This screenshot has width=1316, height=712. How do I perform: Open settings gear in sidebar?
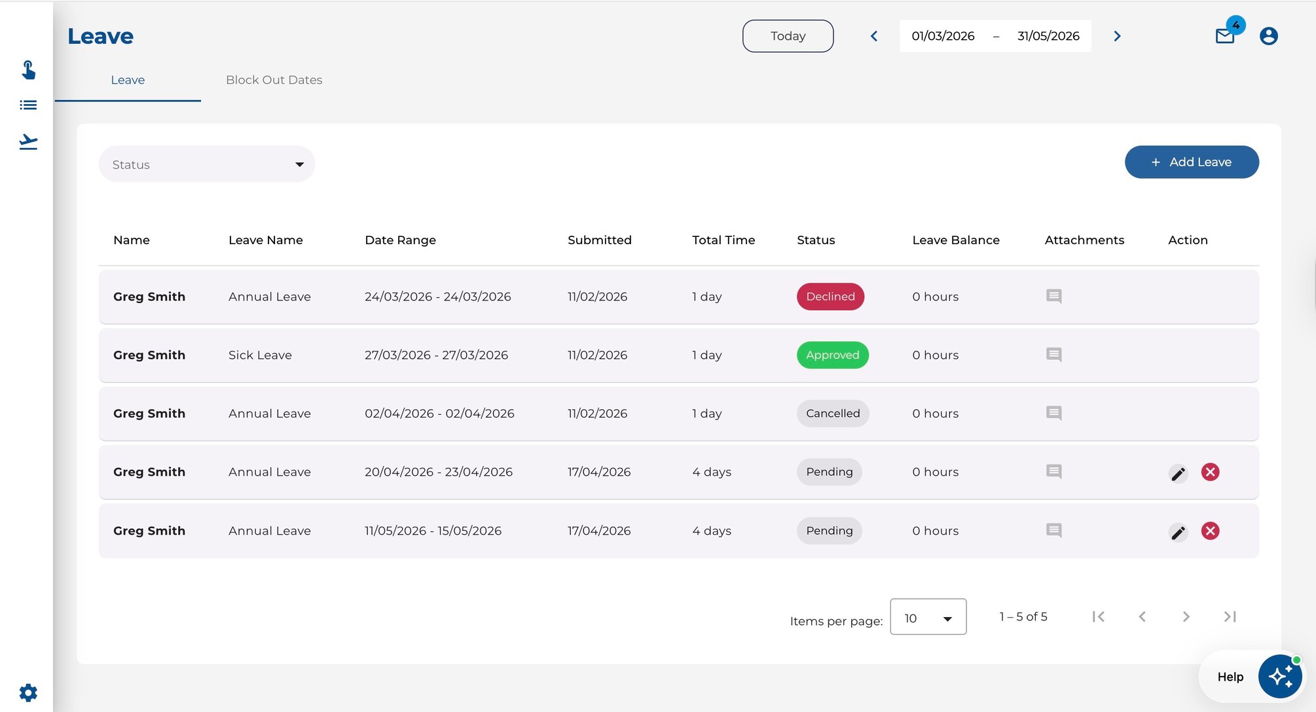tap(28, 692)
